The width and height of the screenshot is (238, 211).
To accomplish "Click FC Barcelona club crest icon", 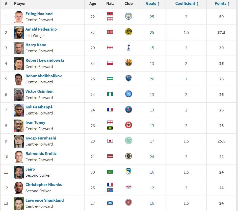I will [128, 63].
